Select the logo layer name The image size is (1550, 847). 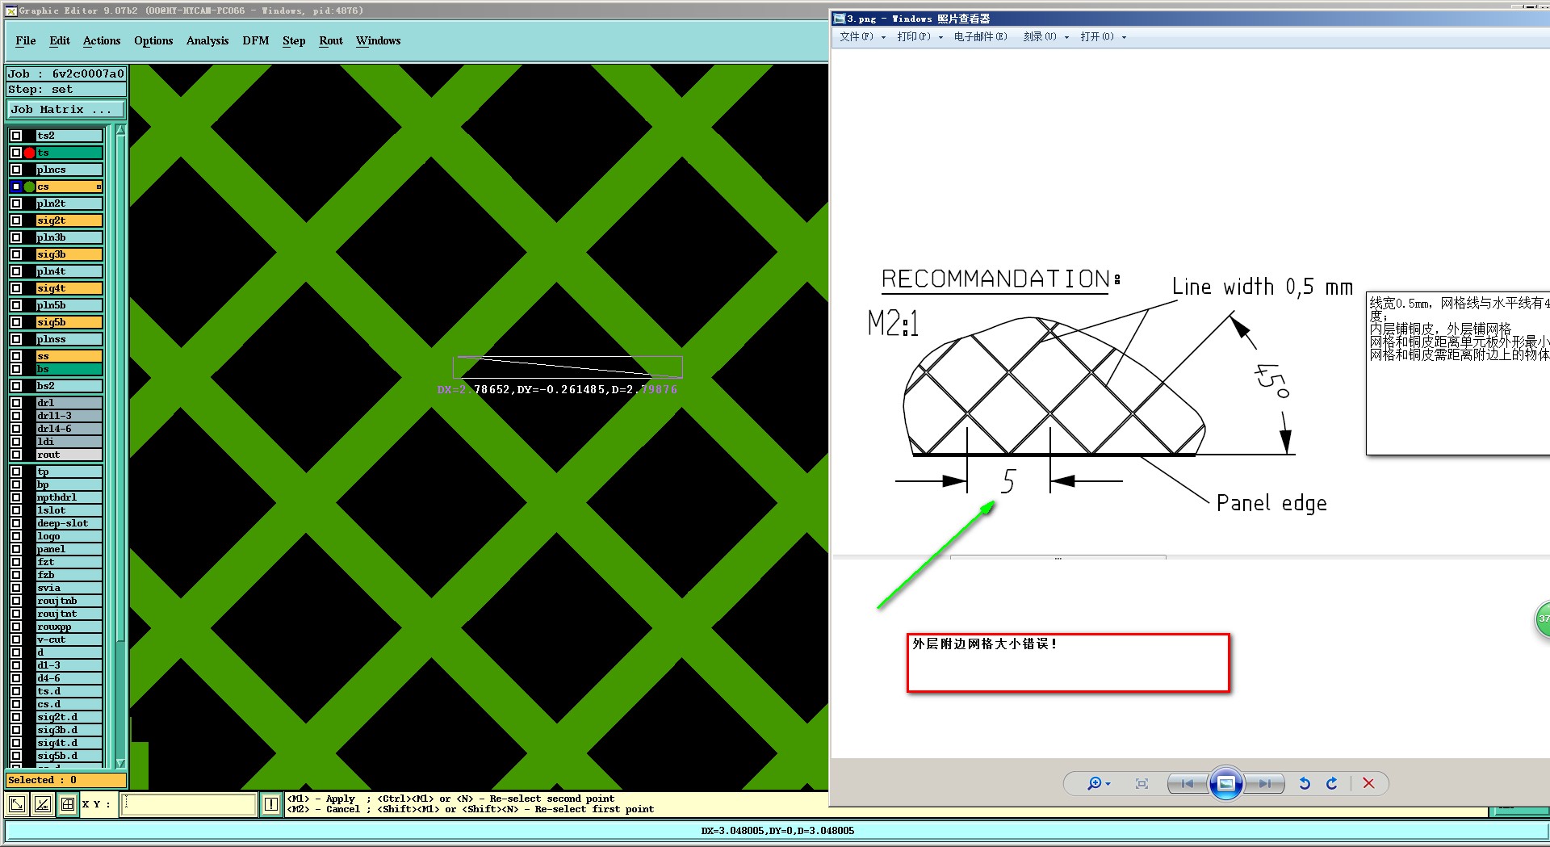(x=69, y=536)
